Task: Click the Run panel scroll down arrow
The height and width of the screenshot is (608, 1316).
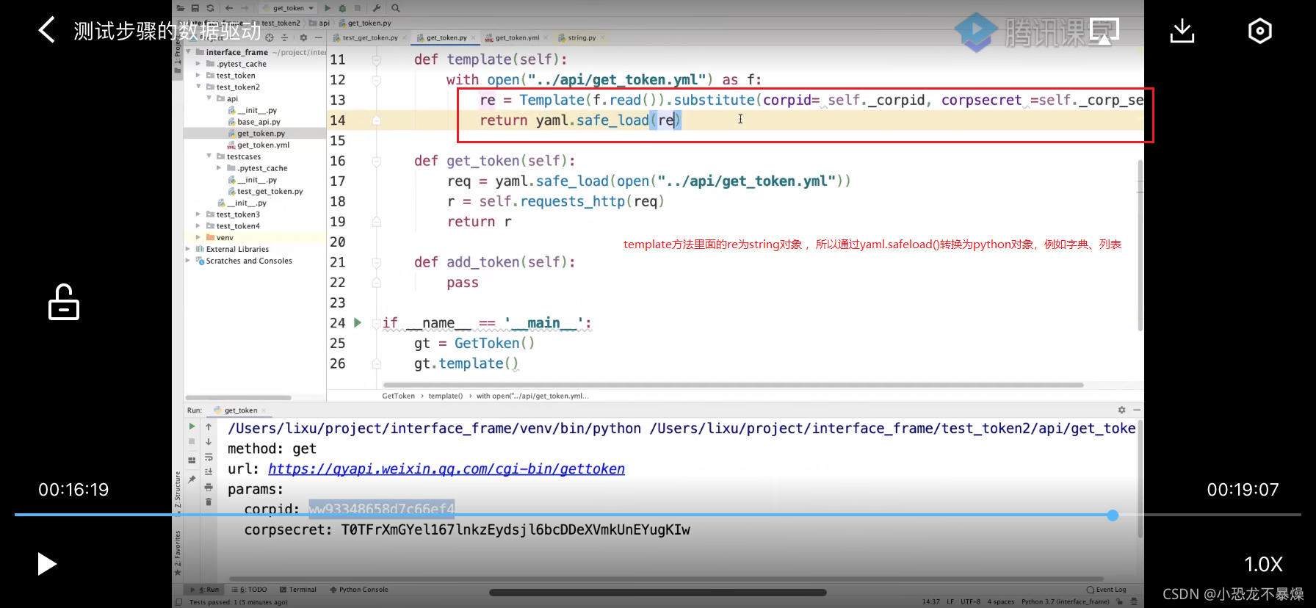Action: click(209, 441)
